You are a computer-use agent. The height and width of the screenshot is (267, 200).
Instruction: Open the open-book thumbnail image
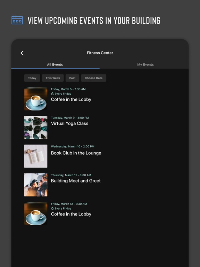(x=36, y=156)
